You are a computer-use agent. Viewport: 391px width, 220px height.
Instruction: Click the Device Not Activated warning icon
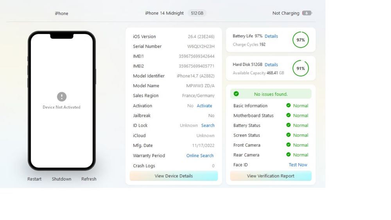[62, 97]
